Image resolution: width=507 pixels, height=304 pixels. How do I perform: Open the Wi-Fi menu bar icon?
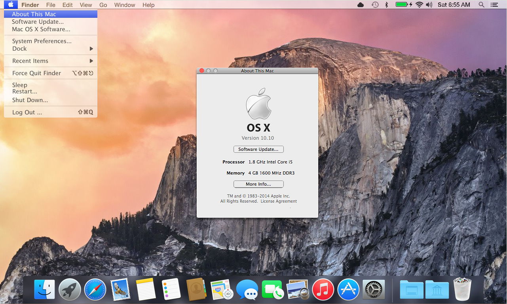click(419, 5)
